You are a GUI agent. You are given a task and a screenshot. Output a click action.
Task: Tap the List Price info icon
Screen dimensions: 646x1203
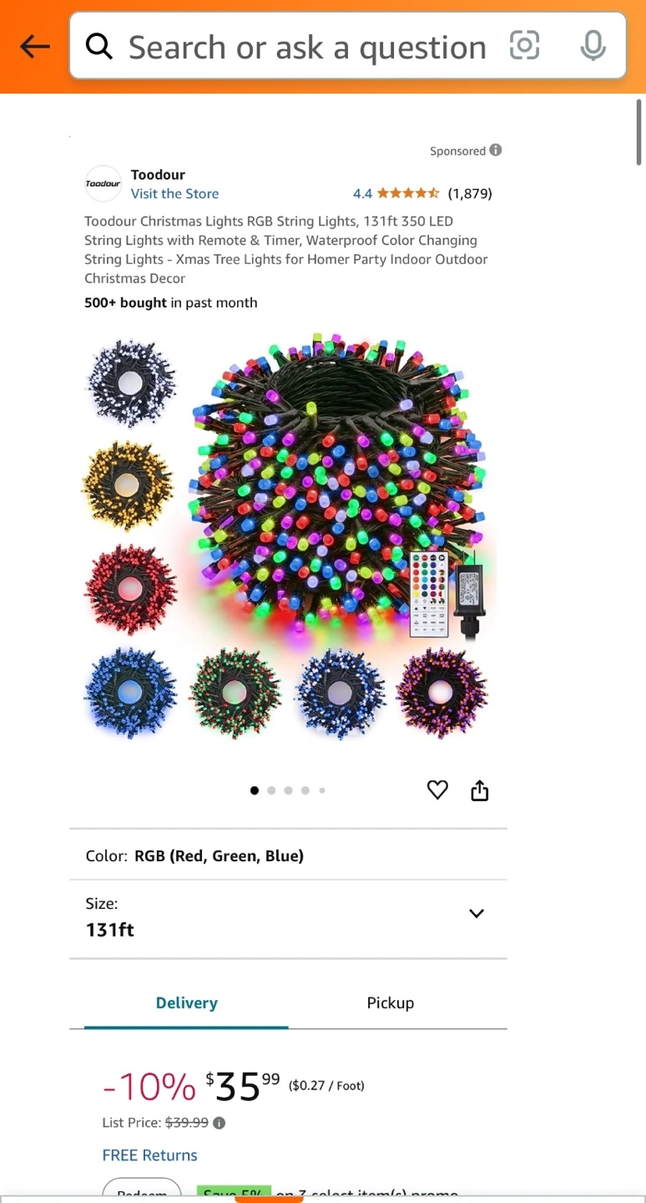coord(220,1123)
